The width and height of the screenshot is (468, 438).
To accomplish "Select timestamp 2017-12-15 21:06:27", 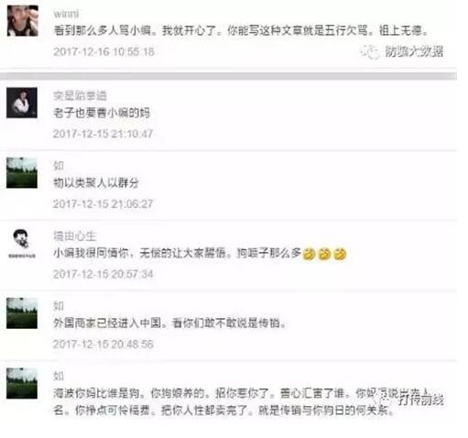I will (x=103, y=204).
